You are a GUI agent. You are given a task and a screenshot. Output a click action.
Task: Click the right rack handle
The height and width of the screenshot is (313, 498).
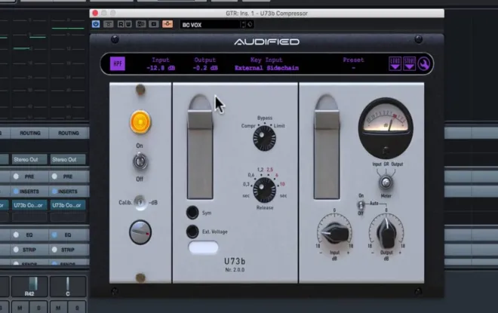pos(327,146)
